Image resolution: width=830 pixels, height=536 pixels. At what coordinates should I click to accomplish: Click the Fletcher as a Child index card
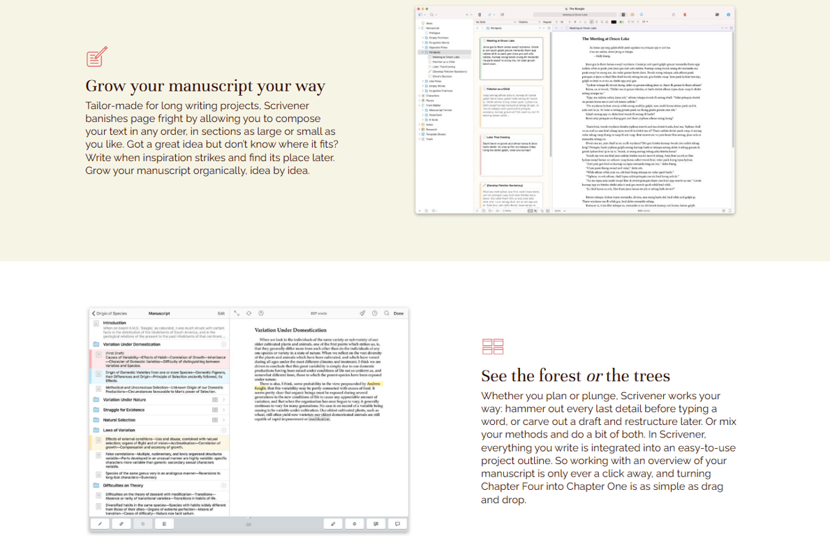[512, 107]
